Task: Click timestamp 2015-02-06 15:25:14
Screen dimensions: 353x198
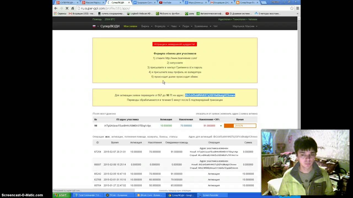Action: (x=115, y=164)
